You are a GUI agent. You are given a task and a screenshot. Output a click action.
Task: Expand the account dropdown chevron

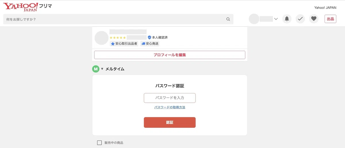pos(276,19)
